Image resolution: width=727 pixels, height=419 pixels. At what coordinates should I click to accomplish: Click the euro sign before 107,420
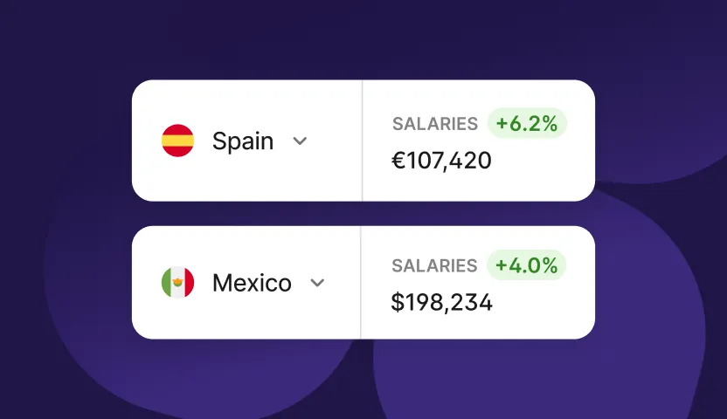tap(398, 161)
